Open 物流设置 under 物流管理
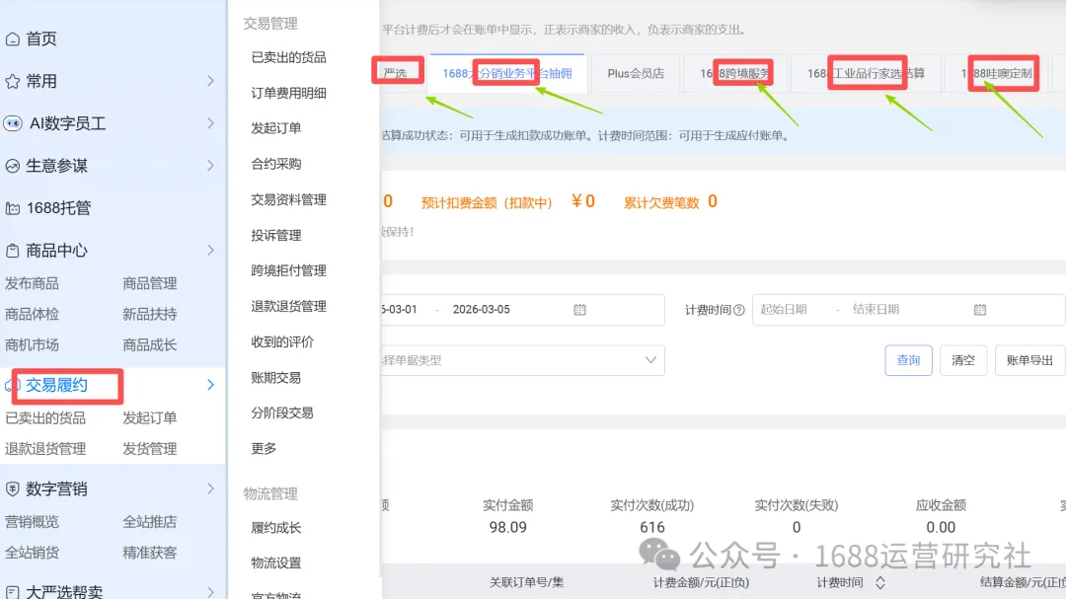Viewport: 1066px width, 599px height. pos(276,562)
